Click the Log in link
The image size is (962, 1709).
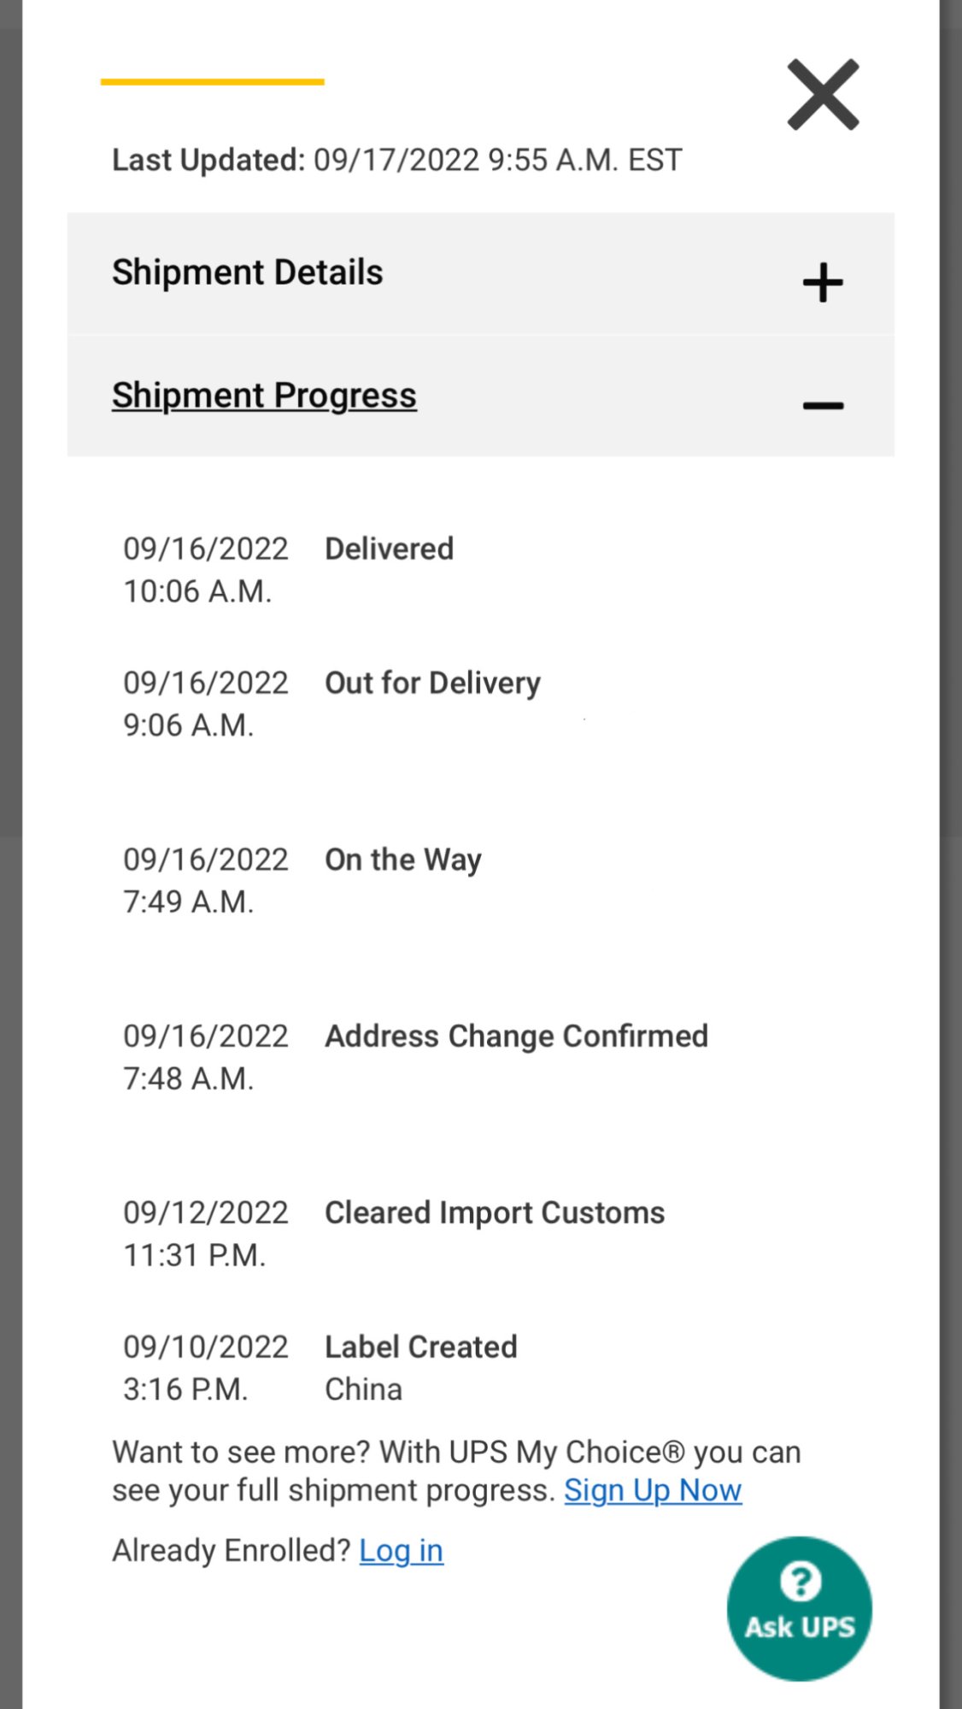pos(401,1550)
